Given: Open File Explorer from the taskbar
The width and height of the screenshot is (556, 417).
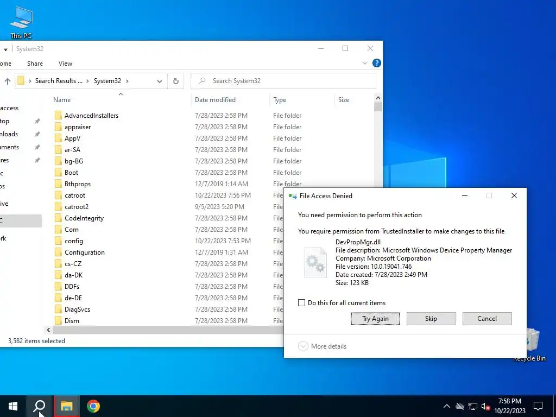Looking at the screenshot, I should tap(66, 406).
